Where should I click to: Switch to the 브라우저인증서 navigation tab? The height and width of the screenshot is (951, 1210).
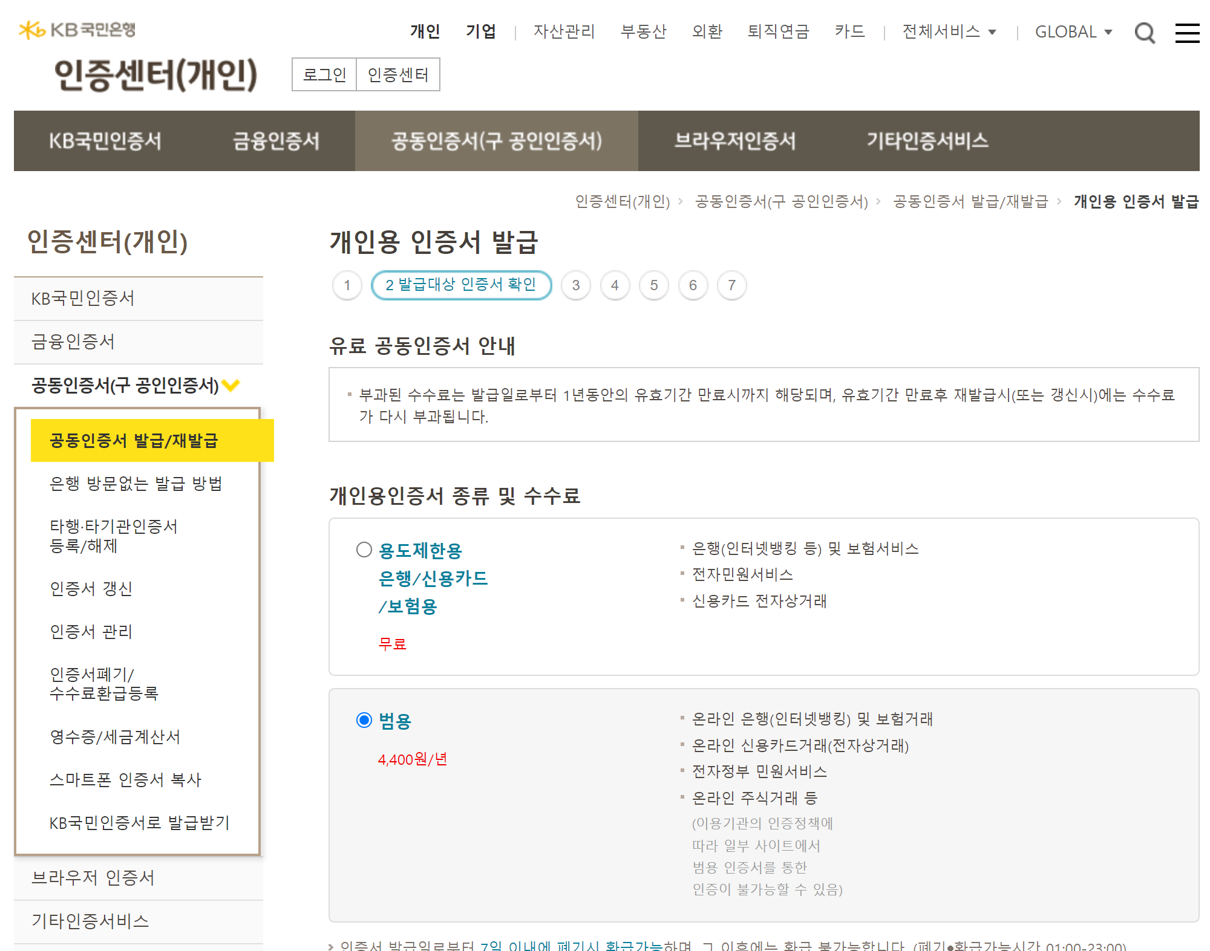[735, 141]
